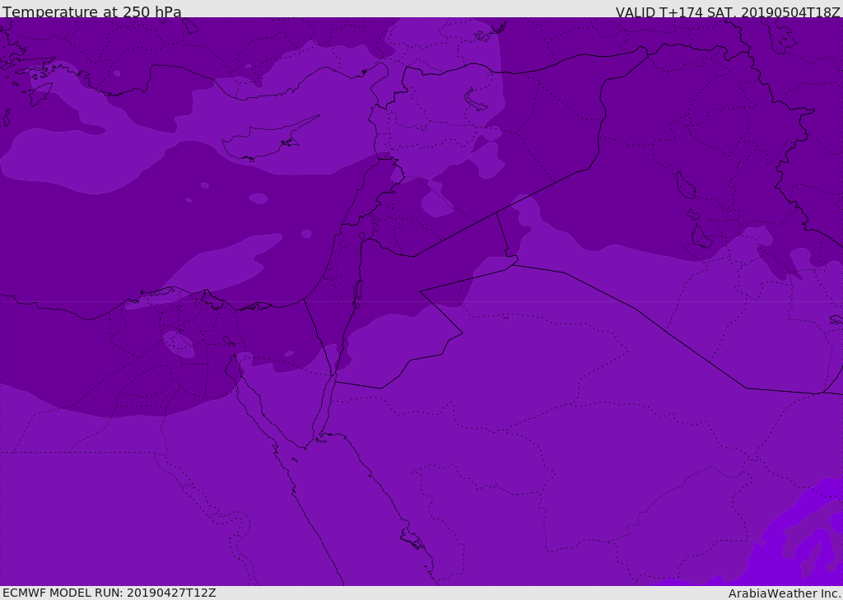Click the 'VALID T+174 SAT. 20190504T18Z' label

tap(728, 12)
